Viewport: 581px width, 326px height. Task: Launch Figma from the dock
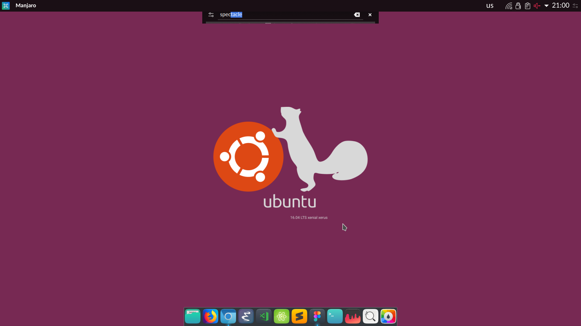click(x=317, y=317)
